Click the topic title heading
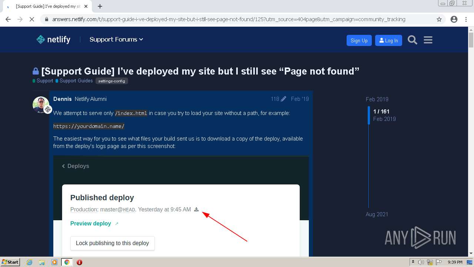This screenshot has width=474, height=267. (x=200, y=71)
